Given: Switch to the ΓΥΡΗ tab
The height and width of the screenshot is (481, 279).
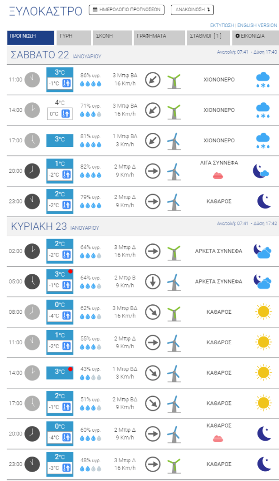Looking at the screenshot, I should coord(74,38).
